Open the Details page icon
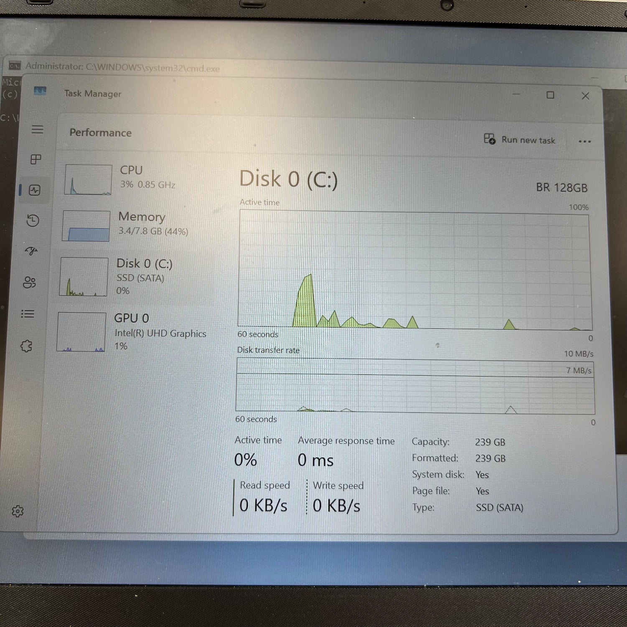The height and width of the screenshot is (627, 627). [28, 313]
